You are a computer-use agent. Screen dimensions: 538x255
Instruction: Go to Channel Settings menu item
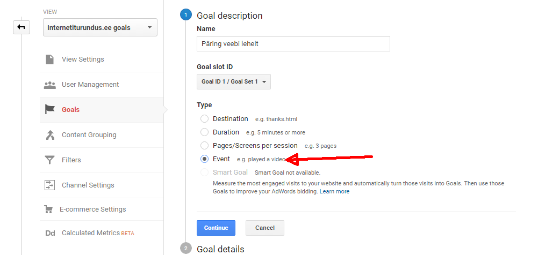88,185
